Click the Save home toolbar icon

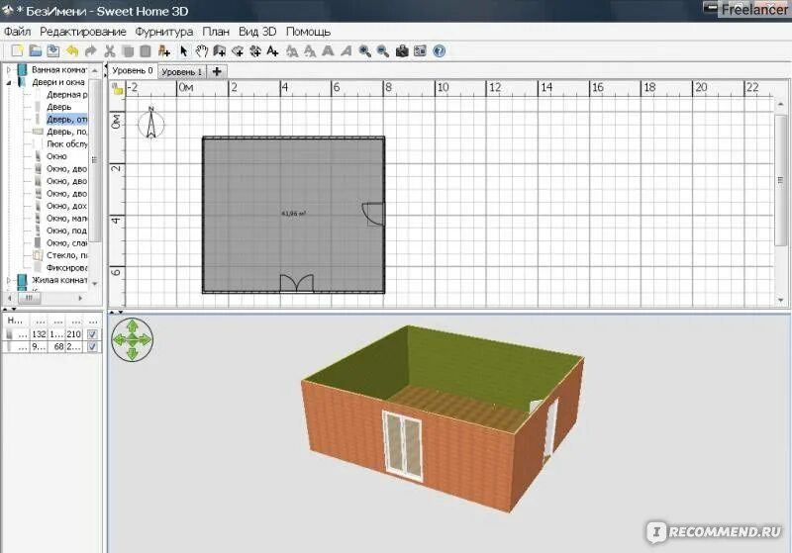(53, 51)
